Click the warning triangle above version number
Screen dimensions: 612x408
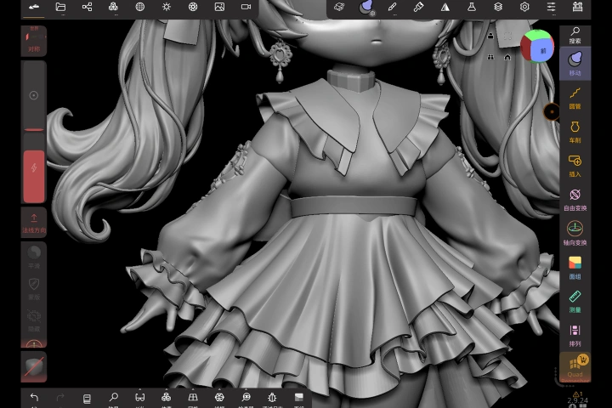click(x=575, y=394)
